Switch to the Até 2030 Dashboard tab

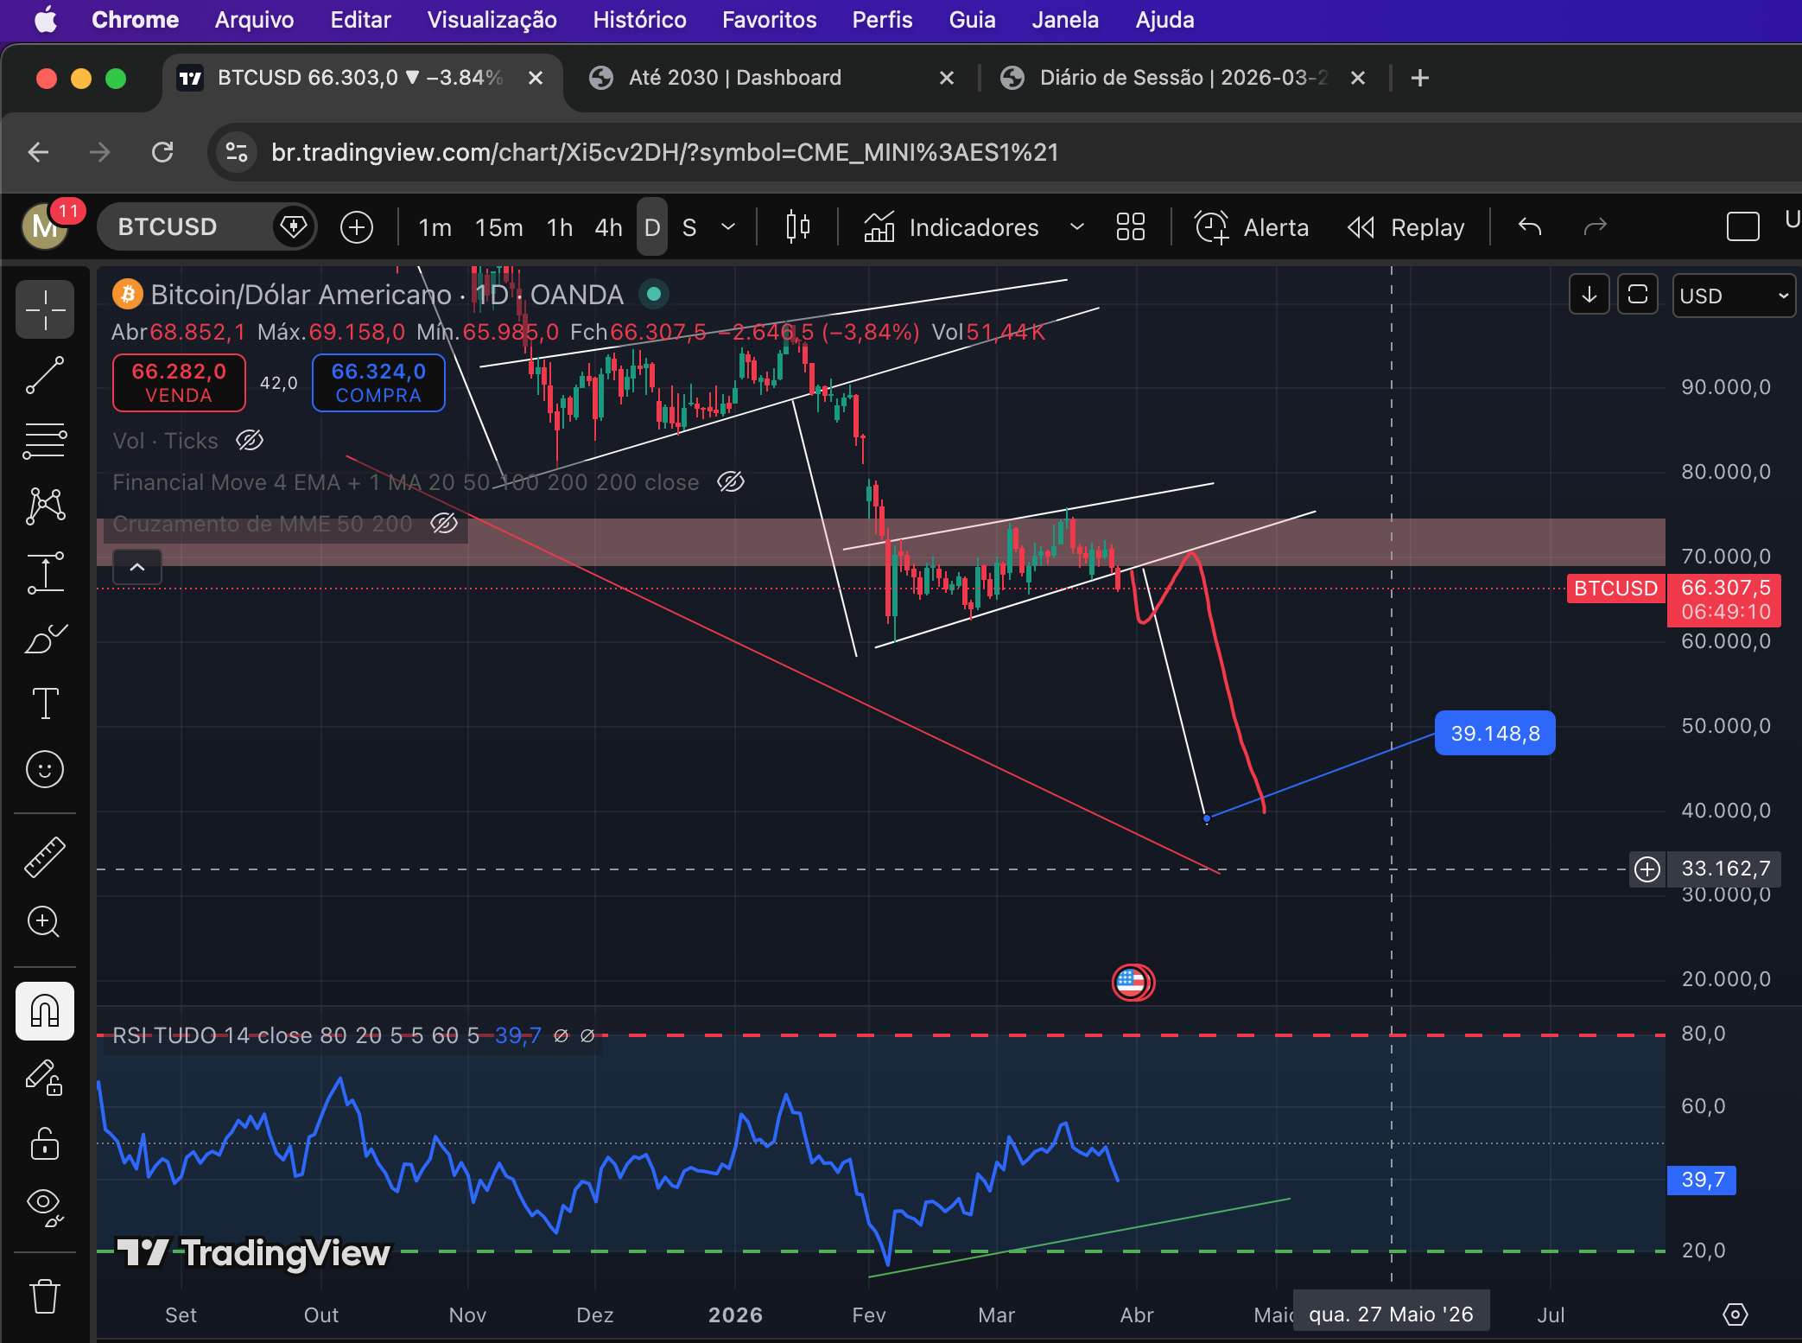pyautogui.click(x=734, y=78)
